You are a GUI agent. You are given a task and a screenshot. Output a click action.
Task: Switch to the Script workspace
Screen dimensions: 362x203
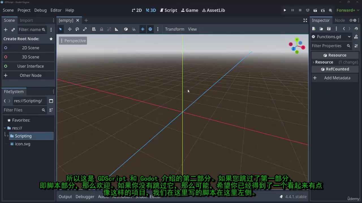169,10
